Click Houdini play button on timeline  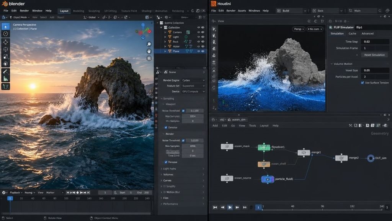pyautogui.click(x=230, y=207)
